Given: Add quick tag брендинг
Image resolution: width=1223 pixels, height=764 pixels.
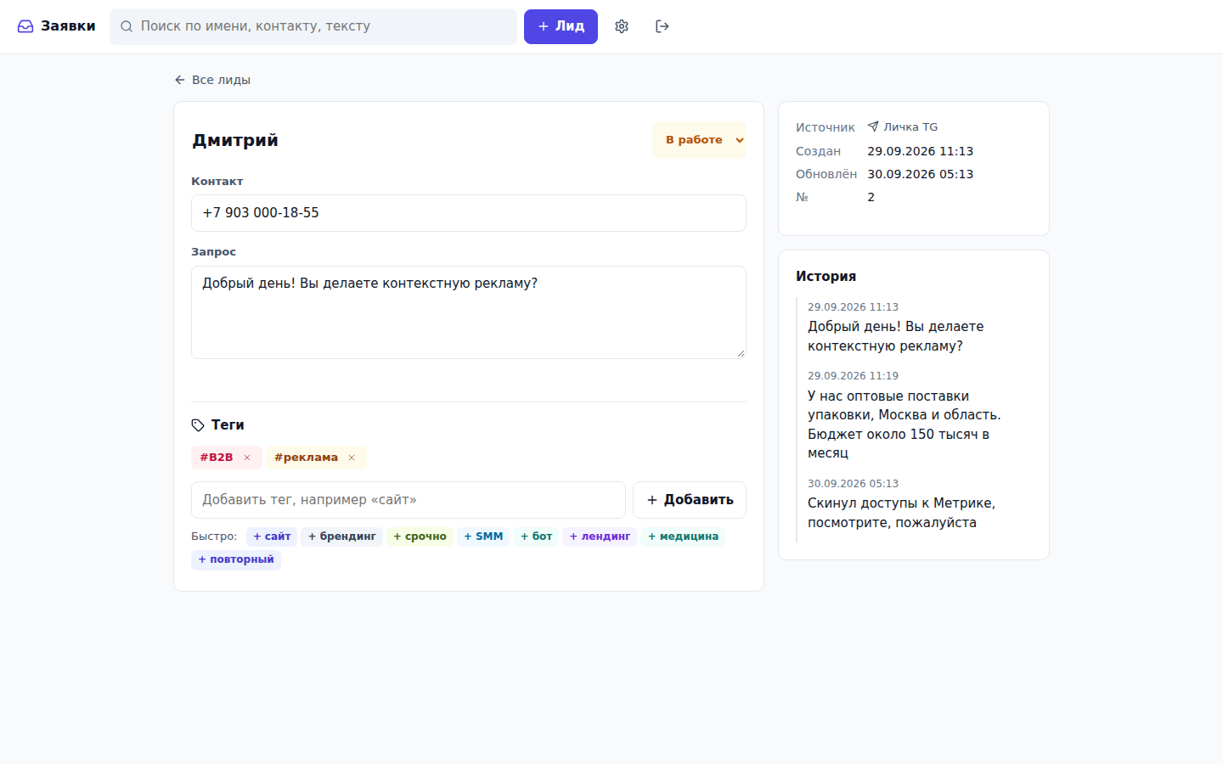Looking at the screenshot, I should tap(342, 536).
